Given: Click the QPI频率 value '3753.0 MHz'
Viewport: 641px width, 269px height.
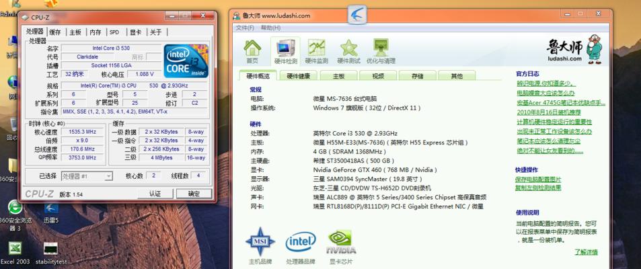Looking at the screenshot, I should 82,157.
